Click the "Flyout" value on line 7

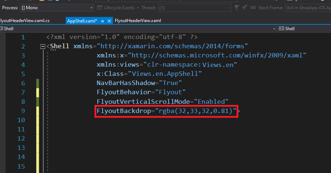(x=170, y=92)
